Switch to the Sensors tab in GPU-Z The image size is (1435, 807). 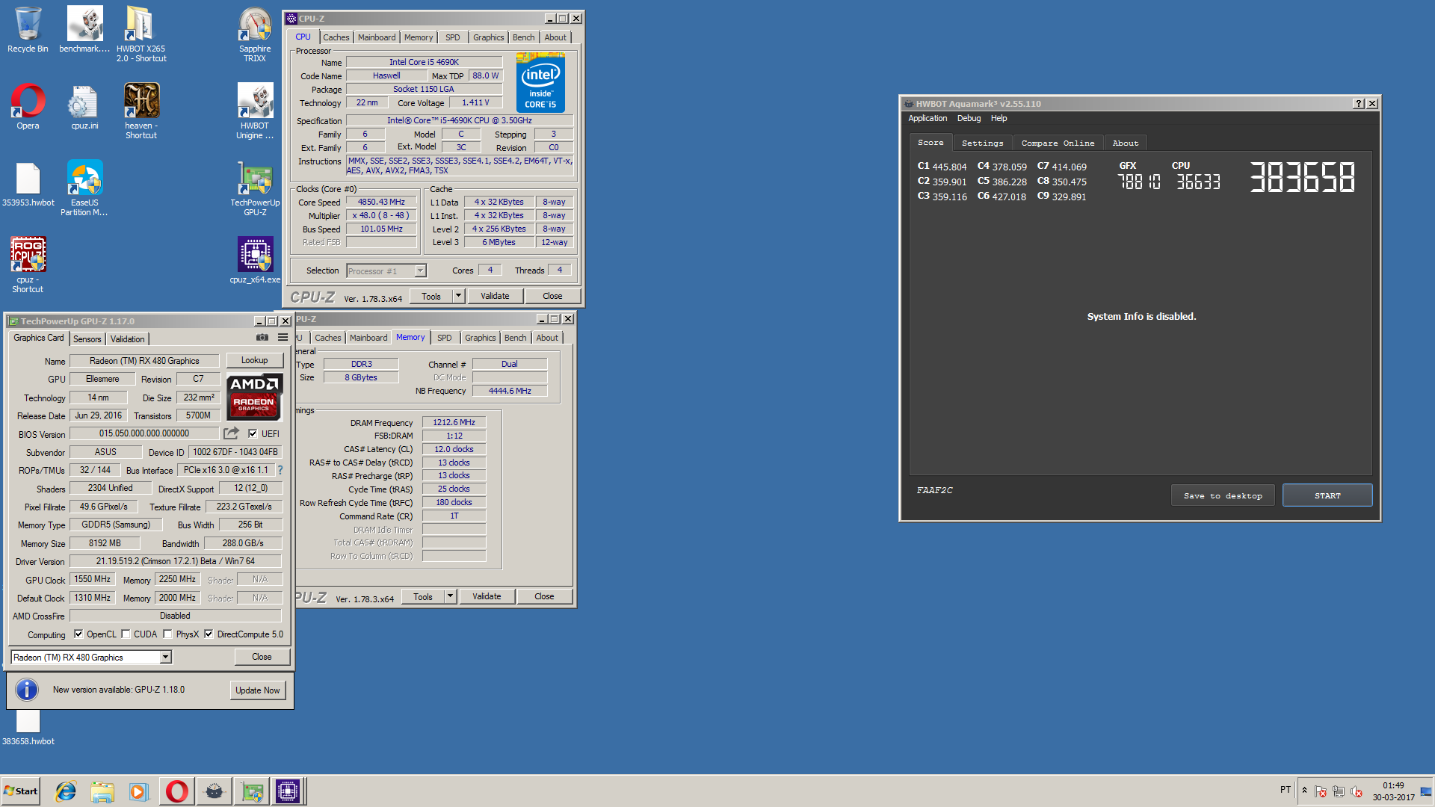coord(87,338)
